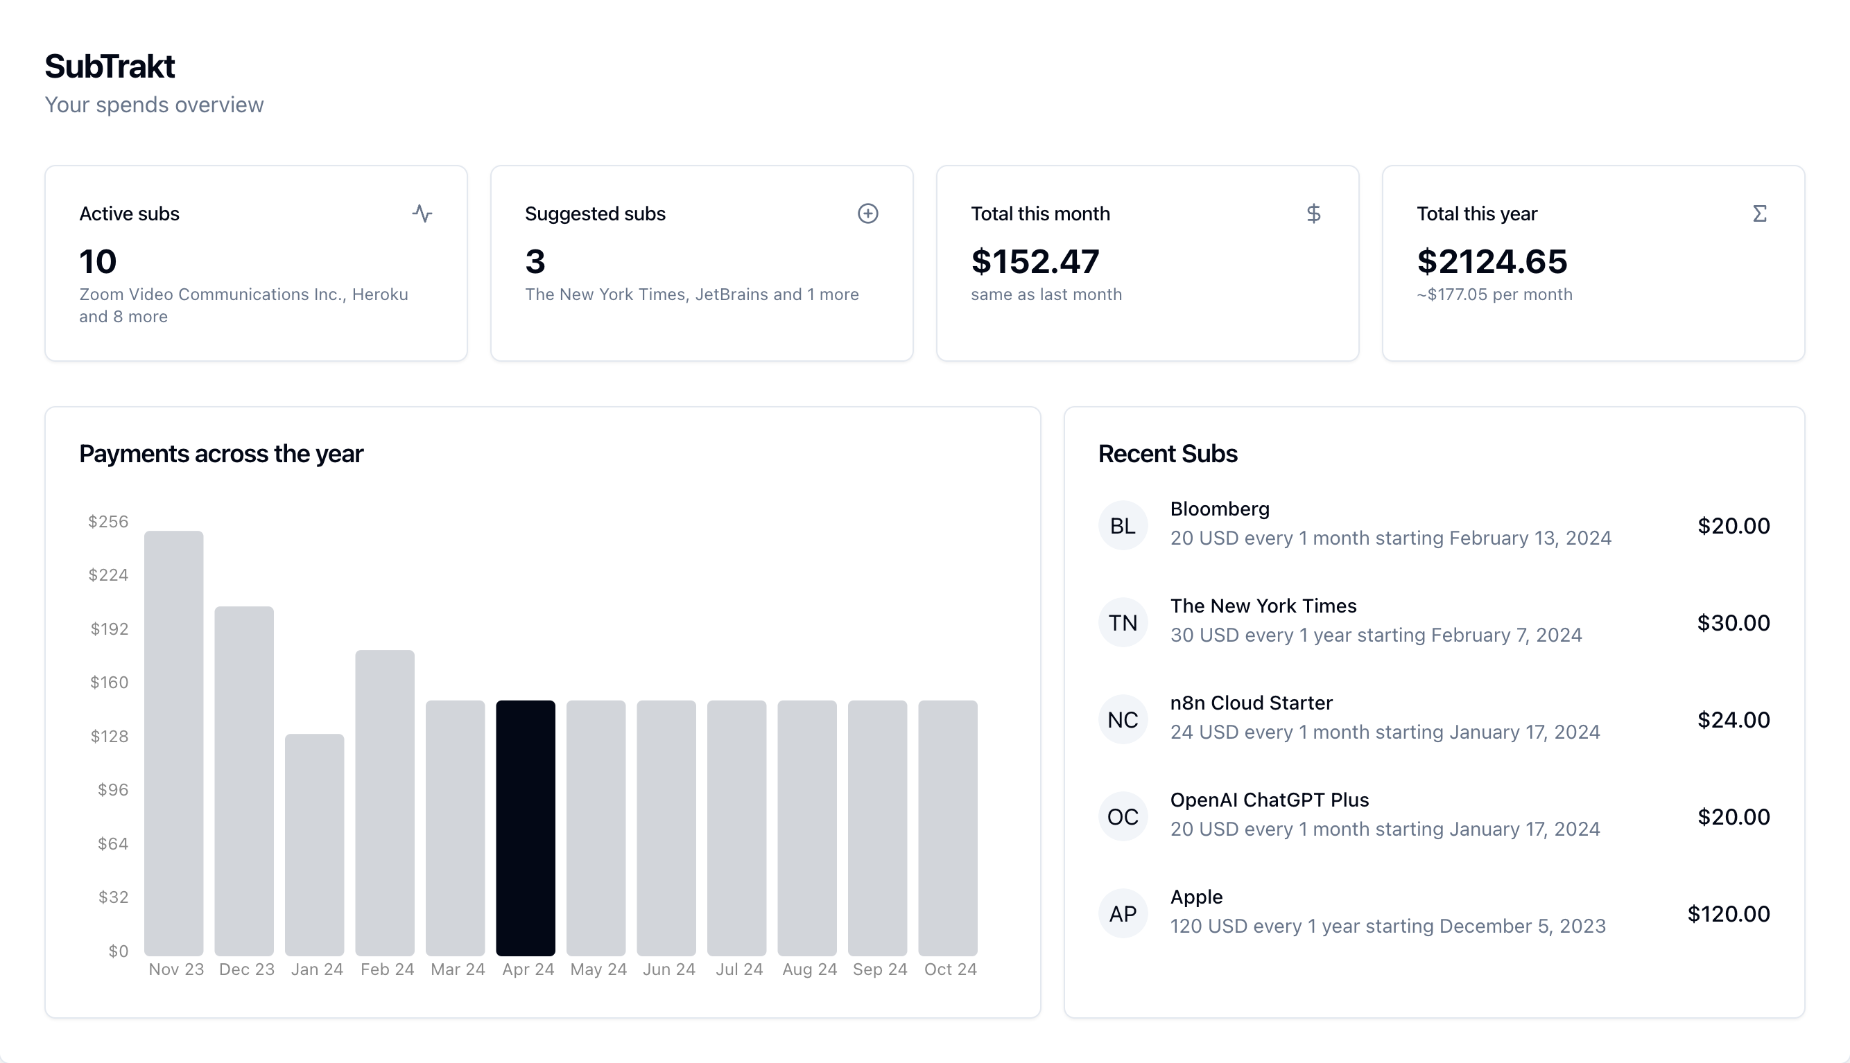
Task: Select the NC avatar for n8n Cloud Starter
Action: [x=1123, y=719]
